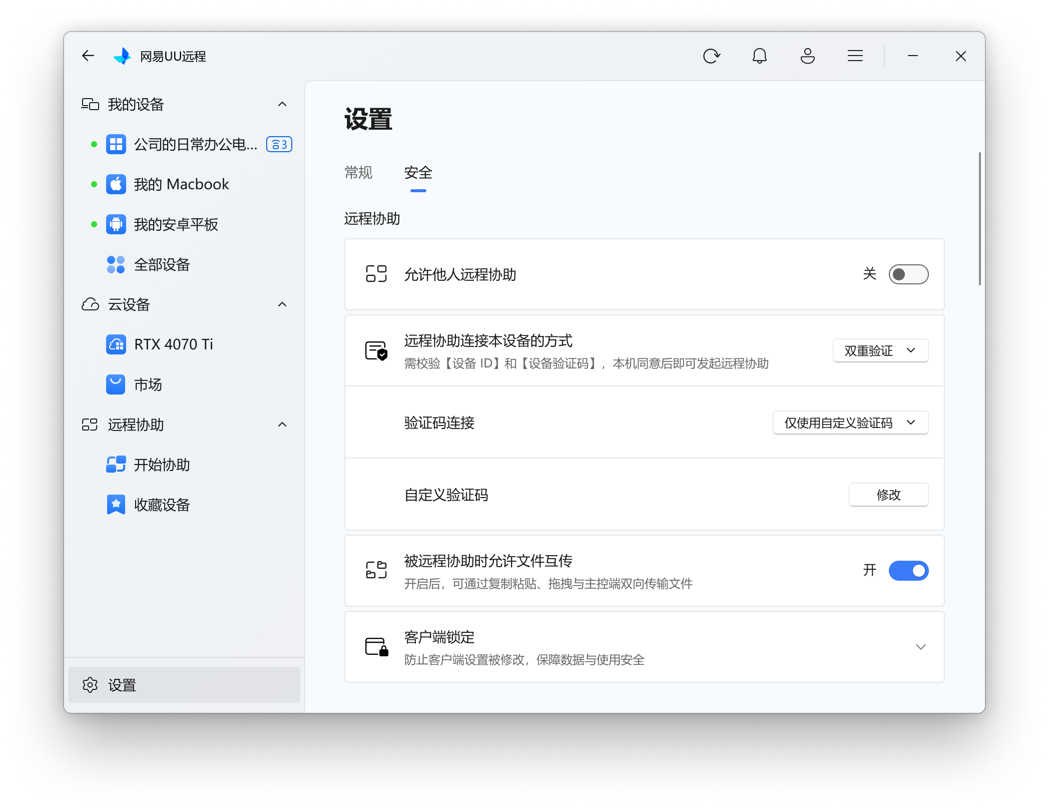Select 我的安卓平板 device
Viewport: 1049px width, 809px height.
[184, 224]
